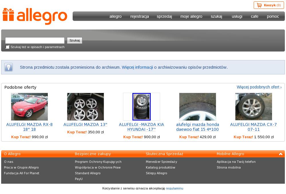Screen dimensions: 286x194
Task: Open the four silver rims thumbnail
Action: point(85,106)
